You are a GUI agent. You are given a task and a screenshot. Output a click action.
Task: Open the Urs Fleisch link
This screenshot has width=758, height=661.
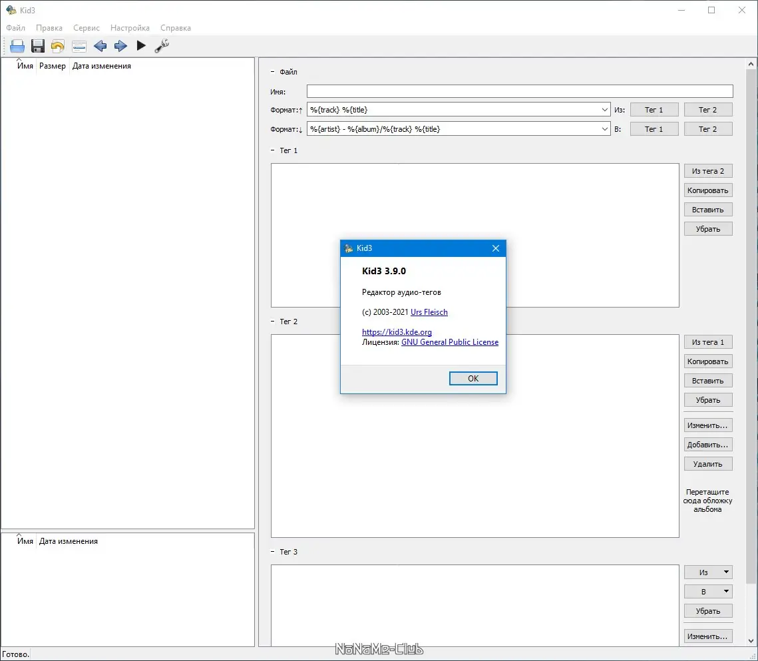pos(429,312)
